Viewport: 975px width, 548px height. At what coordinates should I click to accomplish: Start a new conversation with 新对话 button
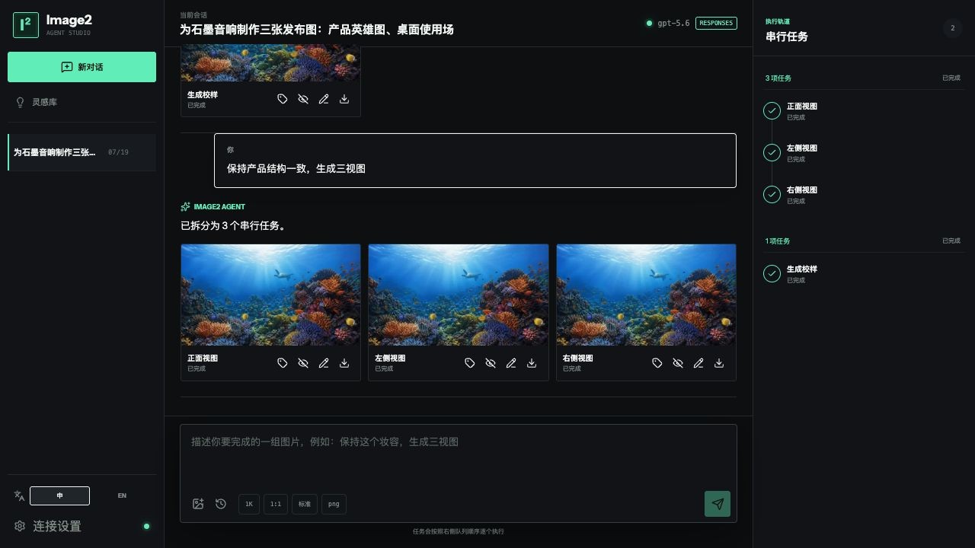click(x=82, y=67)
